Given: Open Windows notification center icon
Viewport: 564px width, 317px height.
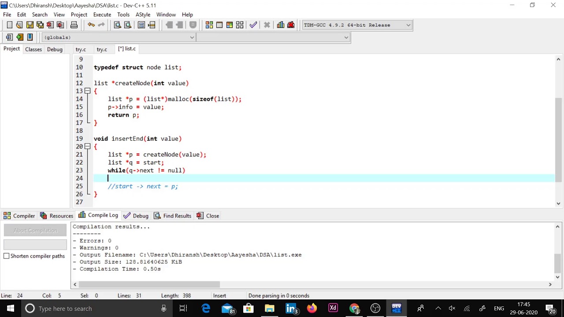Looking at the screenshot, I should [x=550, y=309].
